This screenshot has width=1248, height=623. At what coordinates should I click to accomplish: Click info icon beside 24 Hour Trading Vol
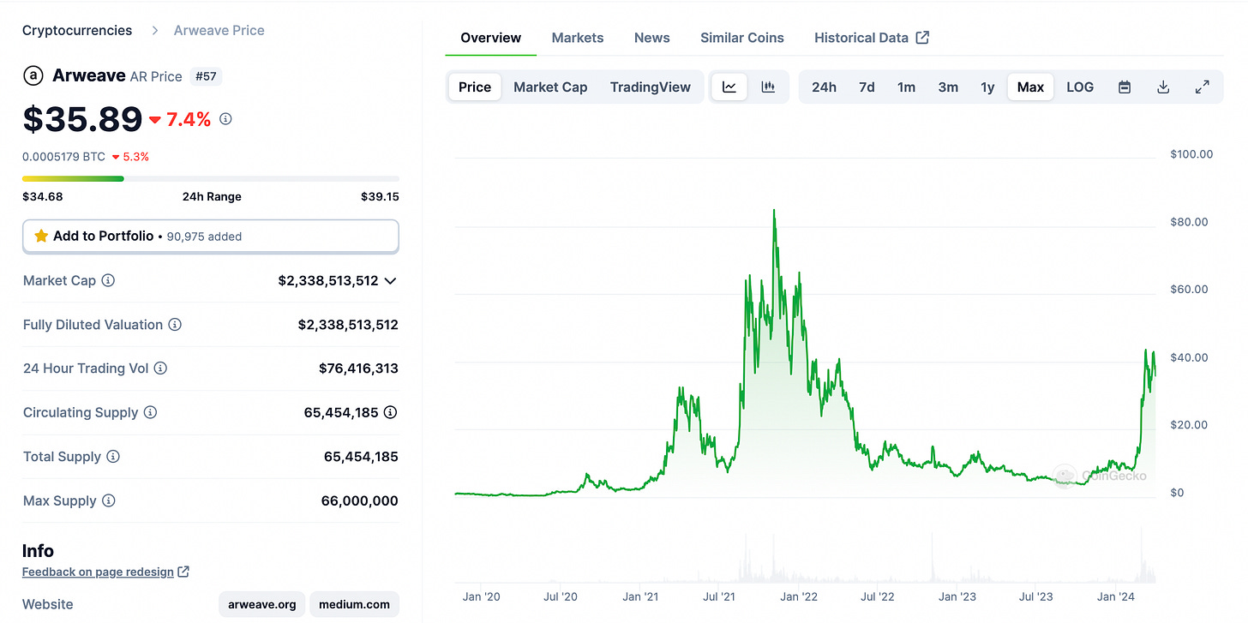[x=160, y=368]
